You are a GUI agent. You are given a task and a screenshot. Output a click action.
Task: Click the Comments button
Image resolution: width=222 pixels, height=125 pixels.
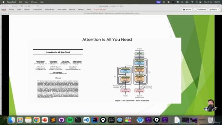[x=200, y=10]
